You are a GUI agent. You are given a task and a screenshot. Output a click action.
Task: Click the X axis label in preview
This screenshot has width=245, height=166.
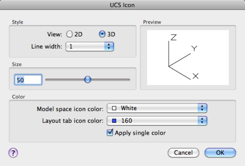pyautogui.click(x=196, y=76)
